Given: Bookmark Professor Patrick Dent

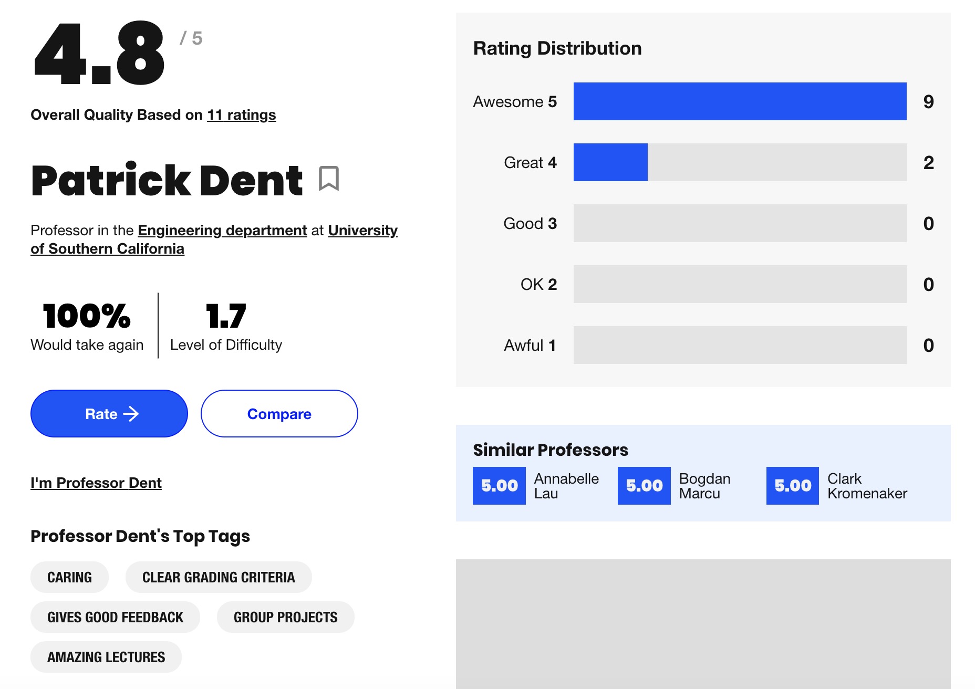Looking at the screenshot, I should tap(329, 180).
